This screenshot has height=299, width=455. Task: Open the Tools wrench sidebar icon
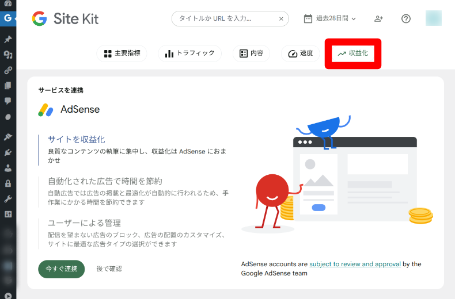pos(8,199)
